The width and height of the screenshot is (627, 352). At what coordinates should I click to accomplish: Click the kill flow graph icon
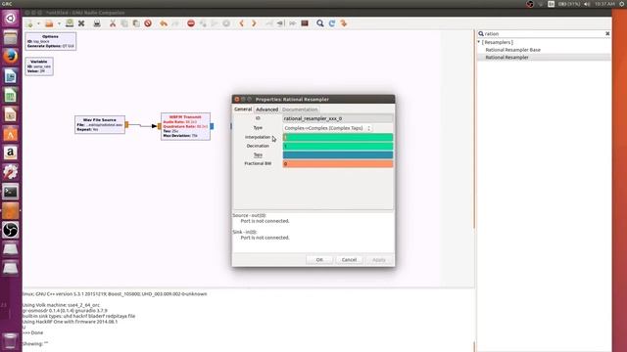click(x=226, y=23)
